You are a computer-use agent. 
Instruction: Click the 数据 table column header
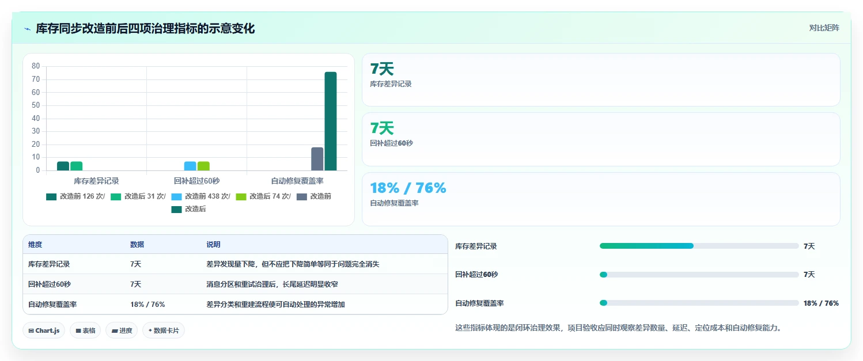[x=137, y=245]
